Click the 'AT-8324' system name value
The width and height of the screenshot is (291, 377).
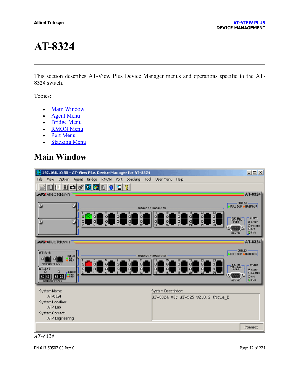point(54,296)
